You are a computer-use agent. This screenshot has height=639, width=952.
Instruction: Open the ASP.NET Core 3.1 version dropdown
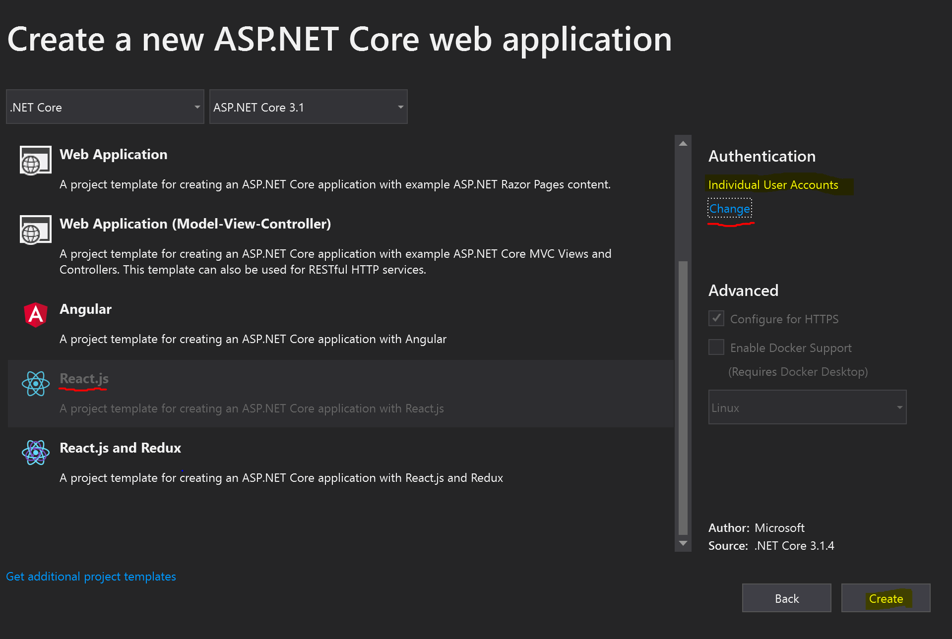tap(308, 107)
